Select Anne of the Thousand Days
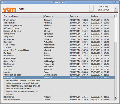The image size is (120, 104). coord(59,50)
